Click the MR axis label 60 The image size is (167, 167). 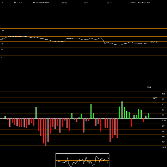click(163, 105)
